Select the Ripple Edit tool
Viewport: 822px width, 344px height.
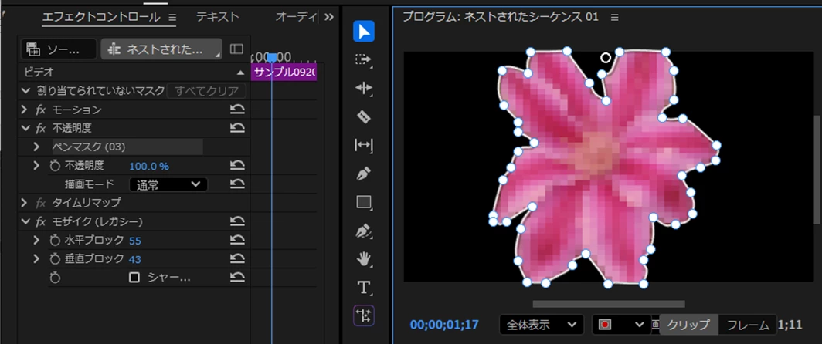363,88
